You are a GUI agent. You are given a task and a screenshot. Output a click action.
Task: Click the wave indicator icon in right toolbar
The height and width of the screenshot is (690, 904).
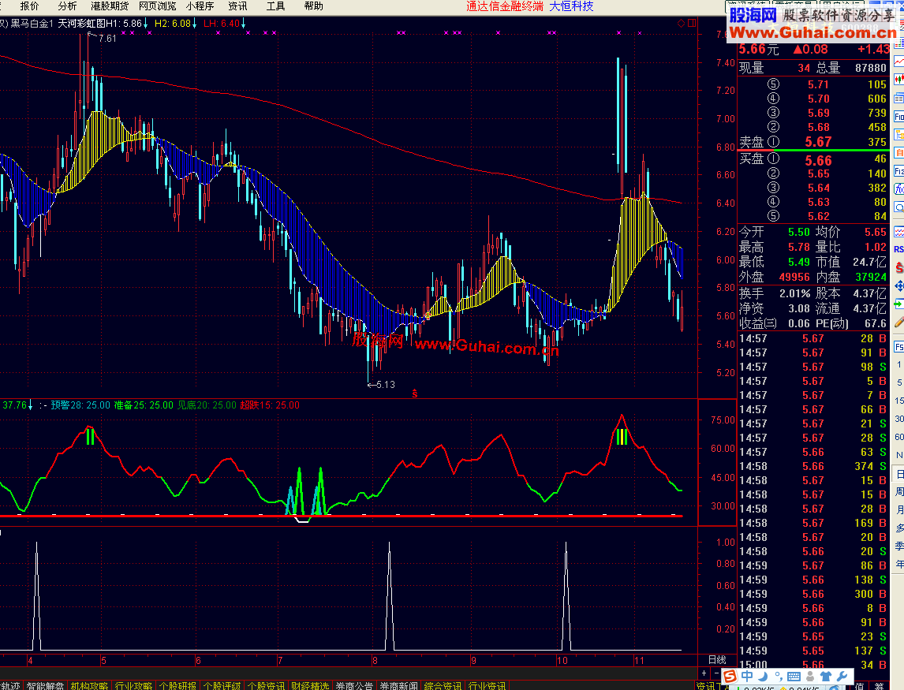(898, 232)
